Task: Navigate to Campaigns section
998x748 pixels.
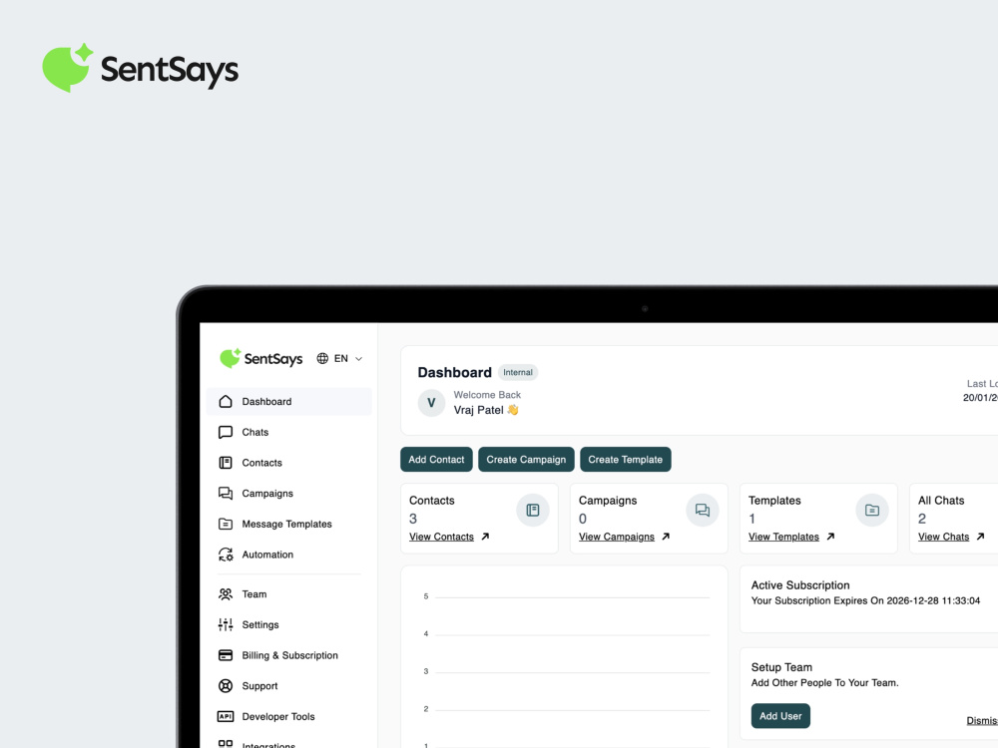Action: pos(289,493)
